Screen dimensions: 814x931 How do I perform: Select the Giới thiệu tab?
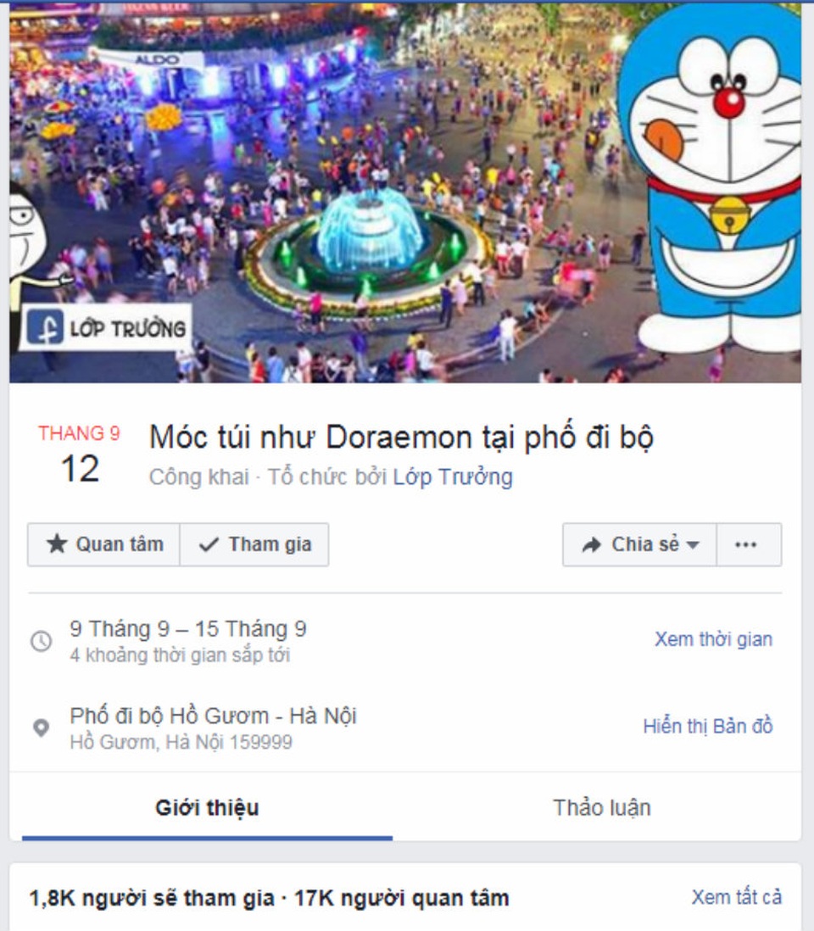click(x=207, y=807)
